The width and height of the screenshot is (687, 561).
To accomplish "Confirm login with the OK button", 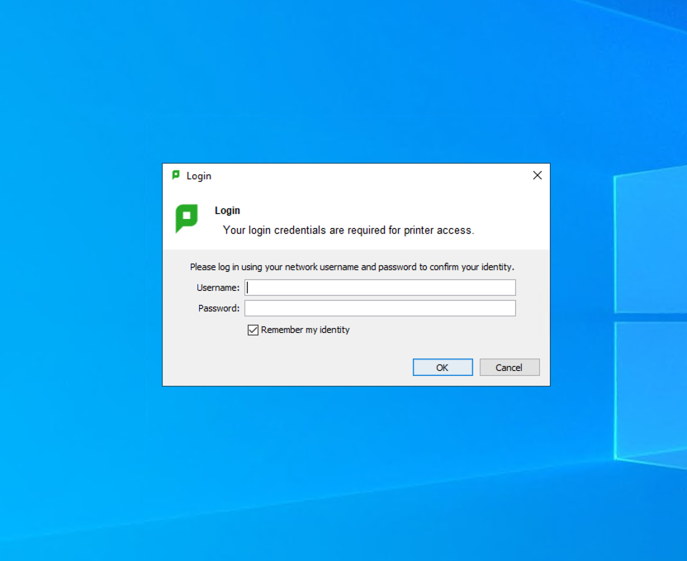I will (443, 368).
